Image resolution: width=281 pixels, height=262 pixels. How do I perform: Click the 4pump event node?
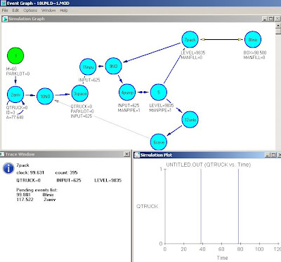(x=127, y=92)
